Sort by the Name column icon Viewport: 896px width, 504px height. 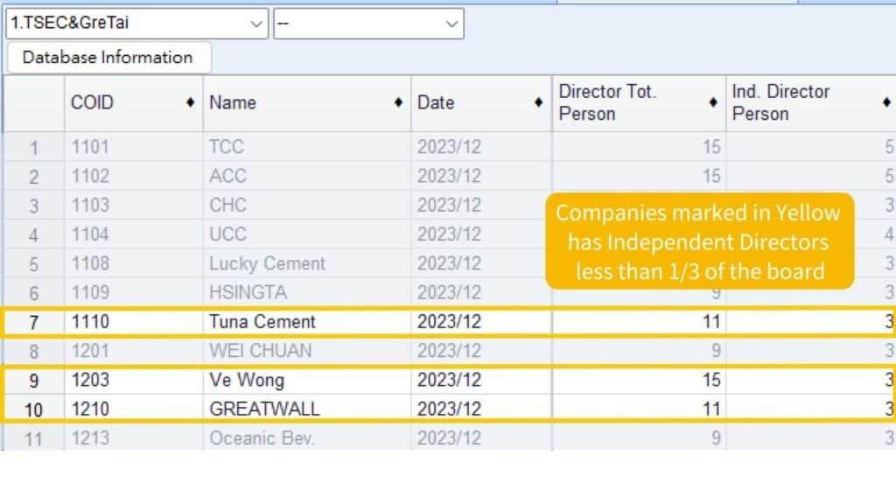pyautogui.click(x=398, y=103)
